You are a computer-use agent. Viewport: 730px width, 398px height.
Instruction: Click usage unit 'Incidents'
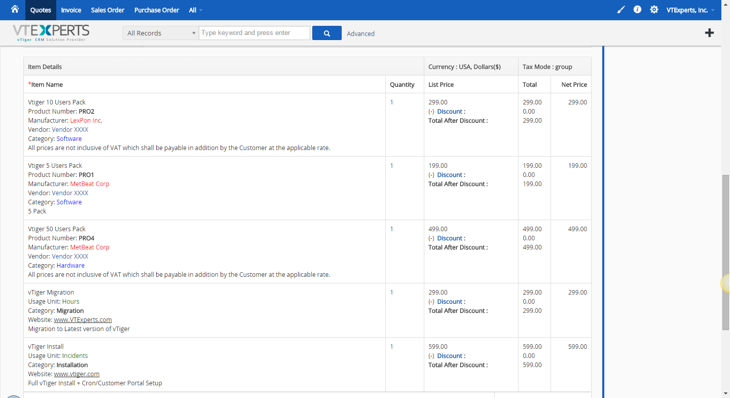point(75,356)
